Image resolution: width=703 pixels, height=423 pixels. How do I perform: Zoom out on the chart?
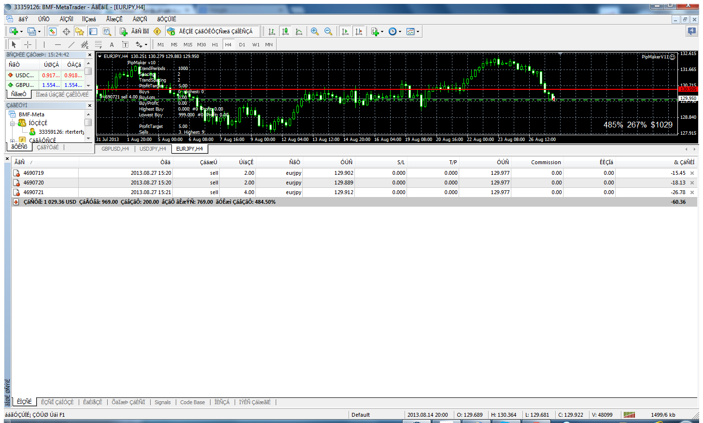[x=328, y=31]
